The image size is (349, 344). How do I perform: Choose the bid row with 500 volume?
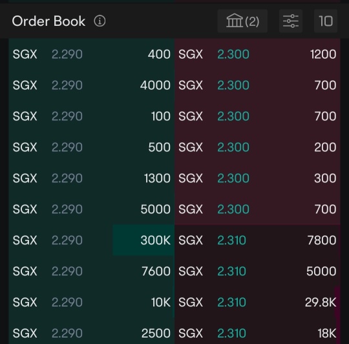pos(92,147)
